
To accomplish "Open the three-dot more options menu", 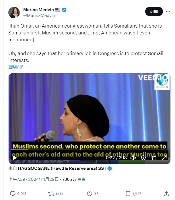I will (x=168, y=11).
